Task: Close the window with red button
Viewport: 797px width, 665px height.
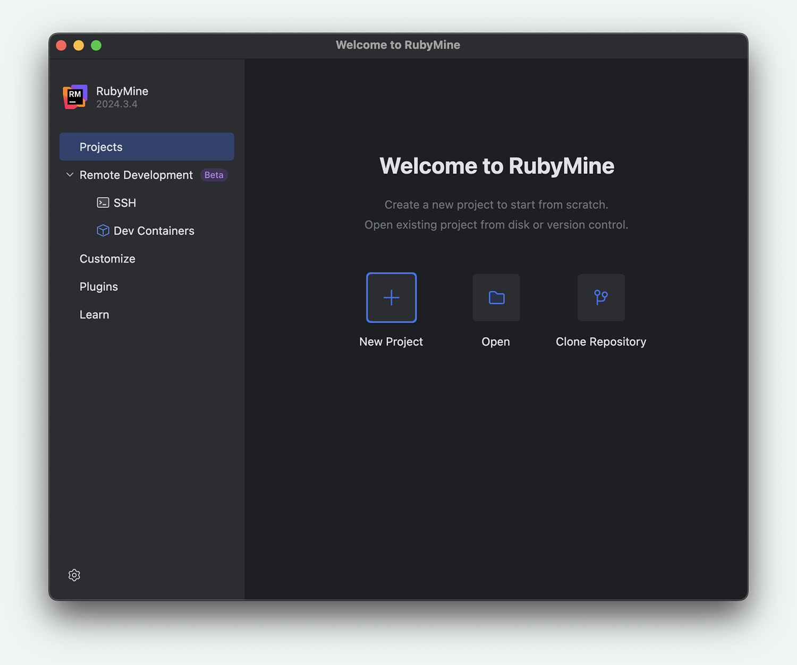Action: pyautogui.click(x=61, y=46)
